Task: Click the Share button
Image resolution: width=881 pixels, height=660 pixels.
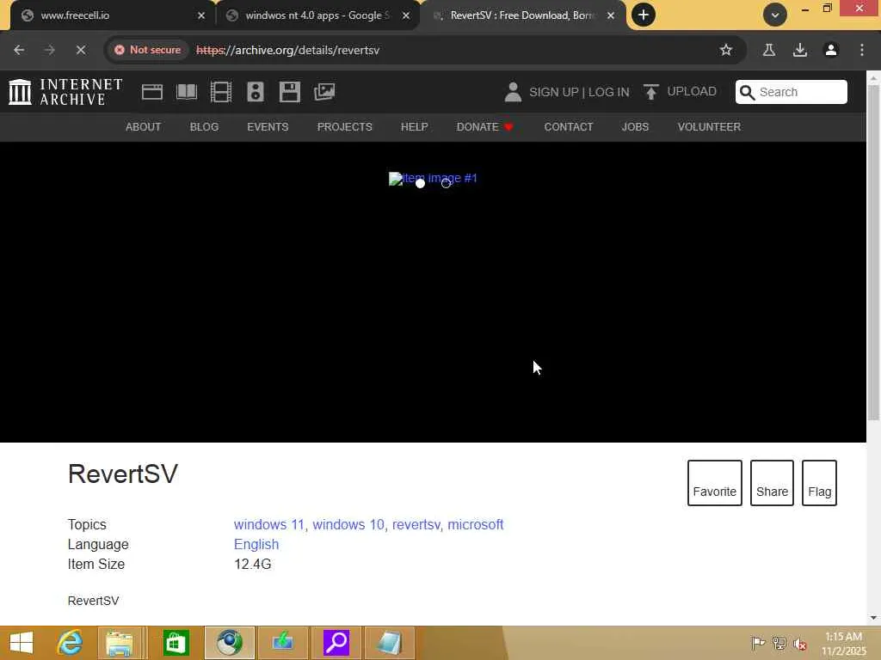Action: [772, 483]
